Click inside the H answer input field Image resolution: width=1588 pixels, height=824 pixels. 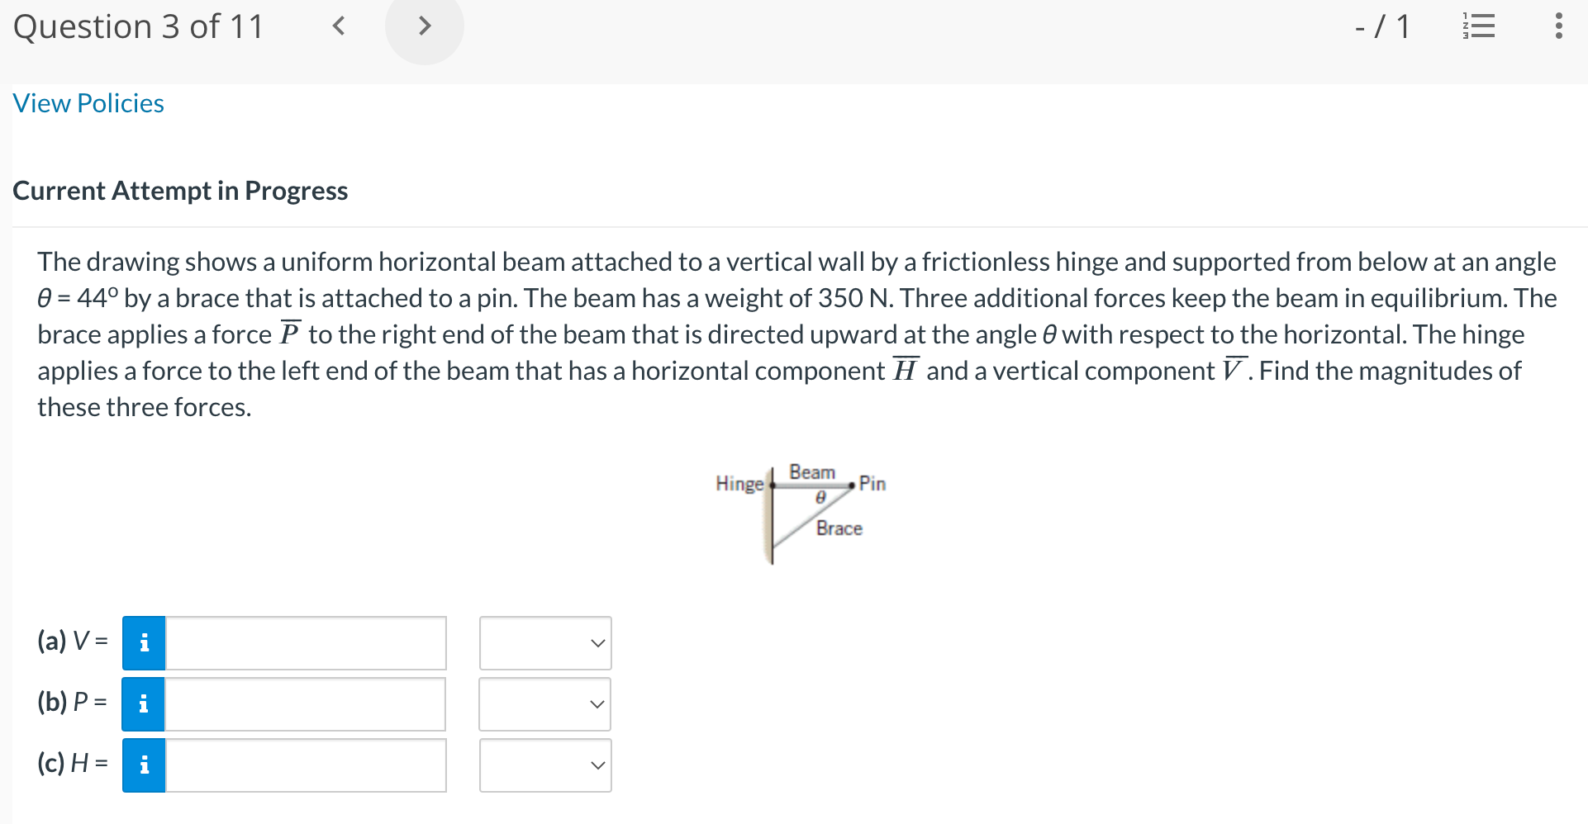[304, 765]
